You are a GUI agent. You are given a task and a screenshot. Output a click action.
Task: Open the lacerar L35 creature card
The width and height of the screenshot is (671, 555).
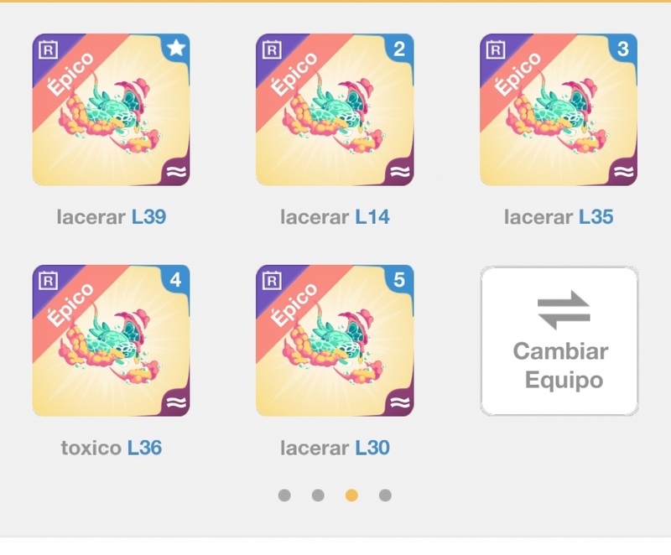pyautogui.click(x=559, y=110)
